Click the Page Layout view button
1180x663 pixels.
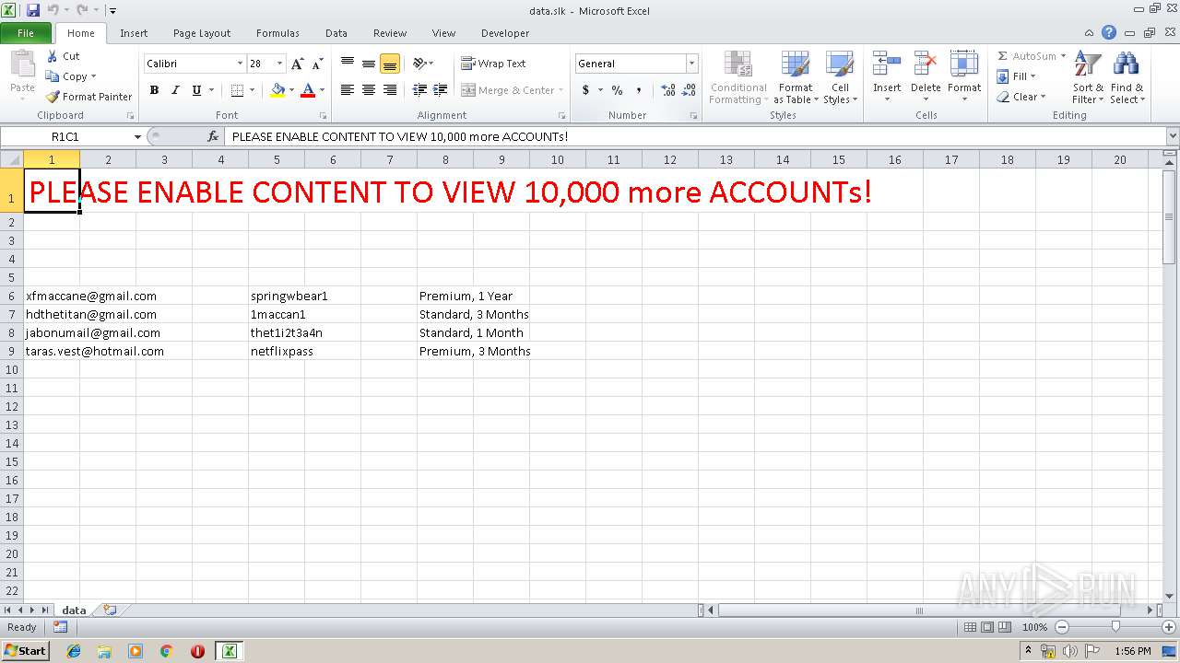pos(987,627)
